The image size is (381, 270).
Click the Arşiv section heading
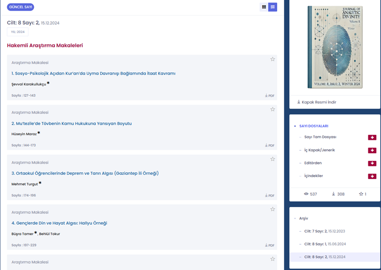click(303, 218)
